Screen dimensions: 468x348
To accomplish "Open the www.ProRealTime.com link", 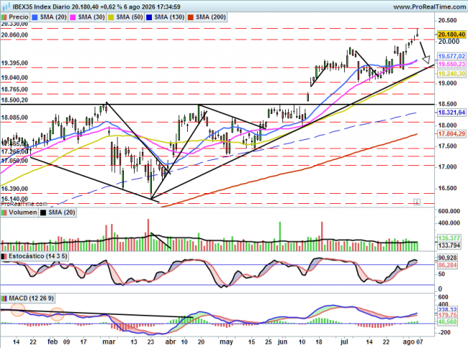I will 430,6.
